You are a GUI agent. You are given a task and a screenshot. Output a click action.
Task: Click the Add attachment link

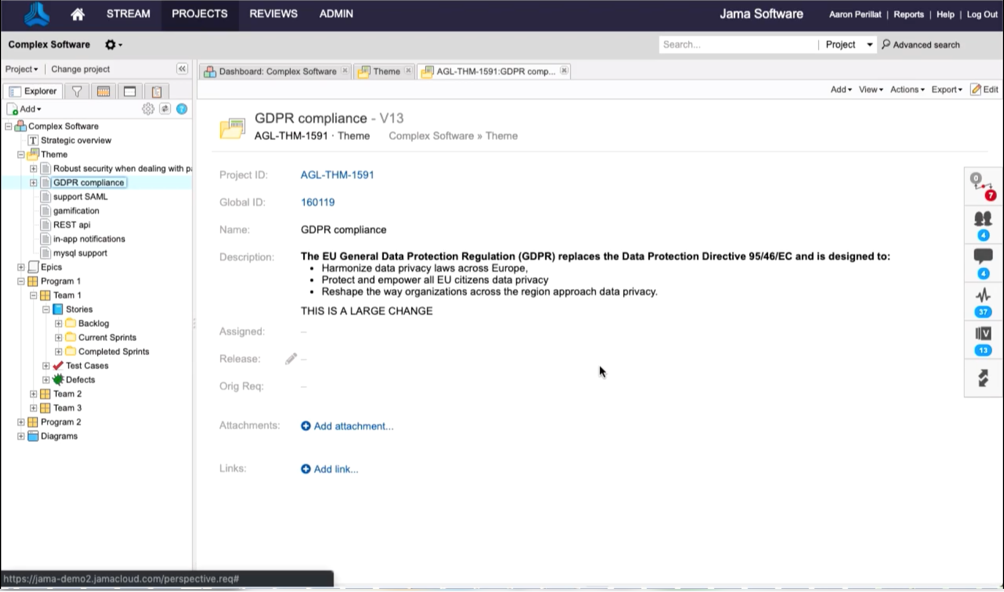coord(353,426)
